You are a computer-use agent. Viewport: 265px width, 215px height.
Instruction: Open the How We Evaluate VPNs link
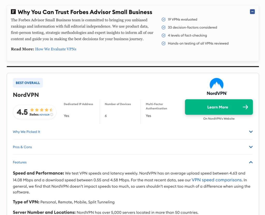56,49
